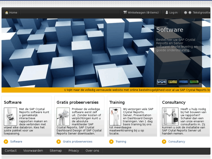Select the yellow slide thumbnail
Image resolution: width=212 pixels, height=159 pixels.
(173, 82)
